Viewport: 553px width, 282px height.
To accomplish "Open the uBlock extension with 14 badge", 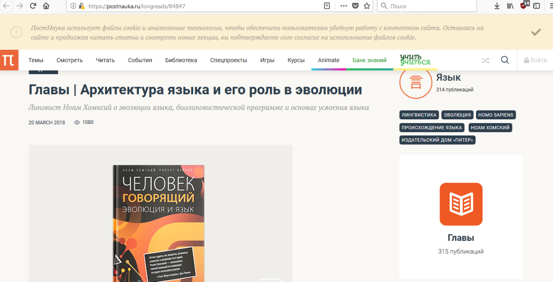I will coord(524,6).
